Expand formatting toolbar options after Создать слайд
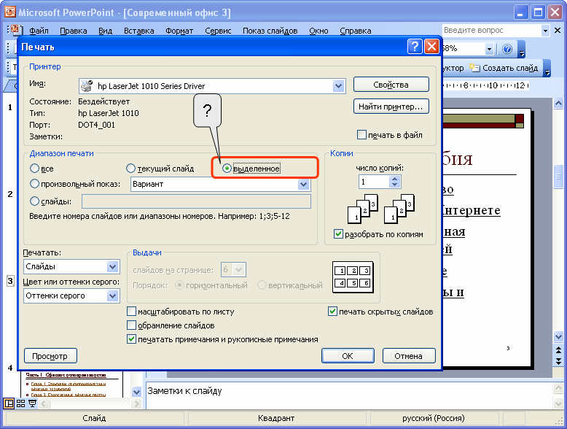 tap(547, 68)
